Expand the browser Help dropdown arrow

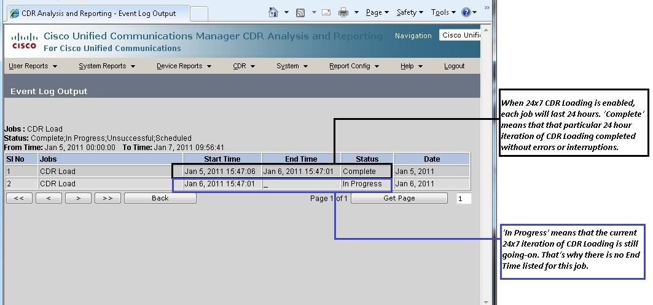pos(475,12)
